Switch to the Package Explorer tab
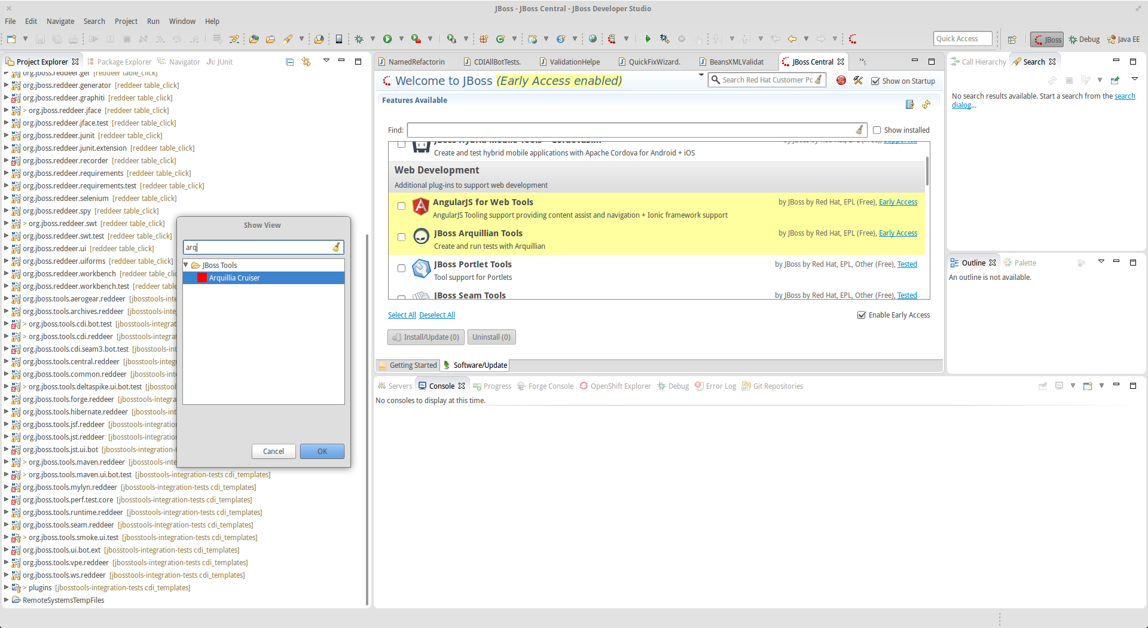 tap(119, 62)
